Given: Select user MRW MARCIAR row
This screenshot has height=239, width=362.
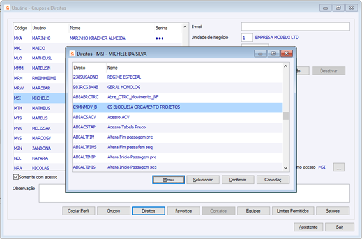Looking at the screenshot, I should coord(40,88).
